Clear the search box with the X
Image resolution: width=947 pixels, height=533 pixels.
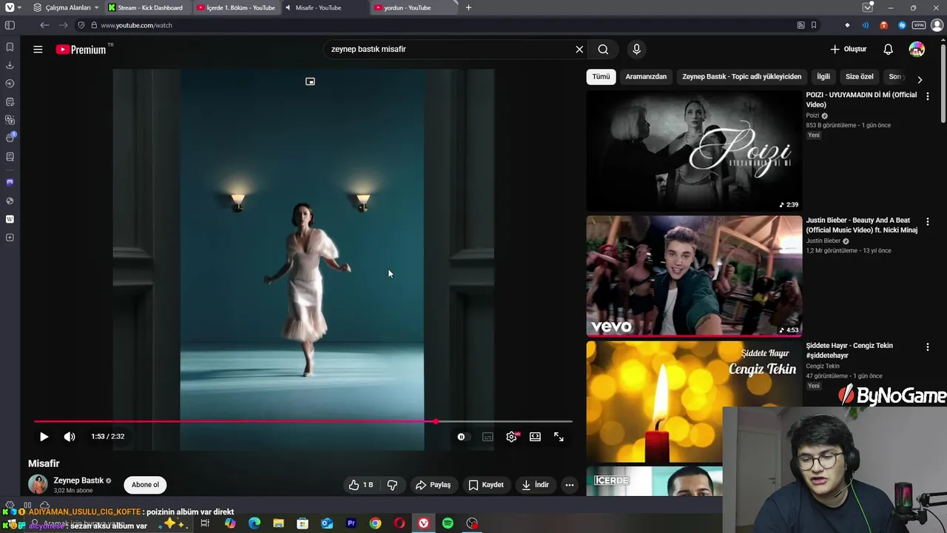(579, 50)
